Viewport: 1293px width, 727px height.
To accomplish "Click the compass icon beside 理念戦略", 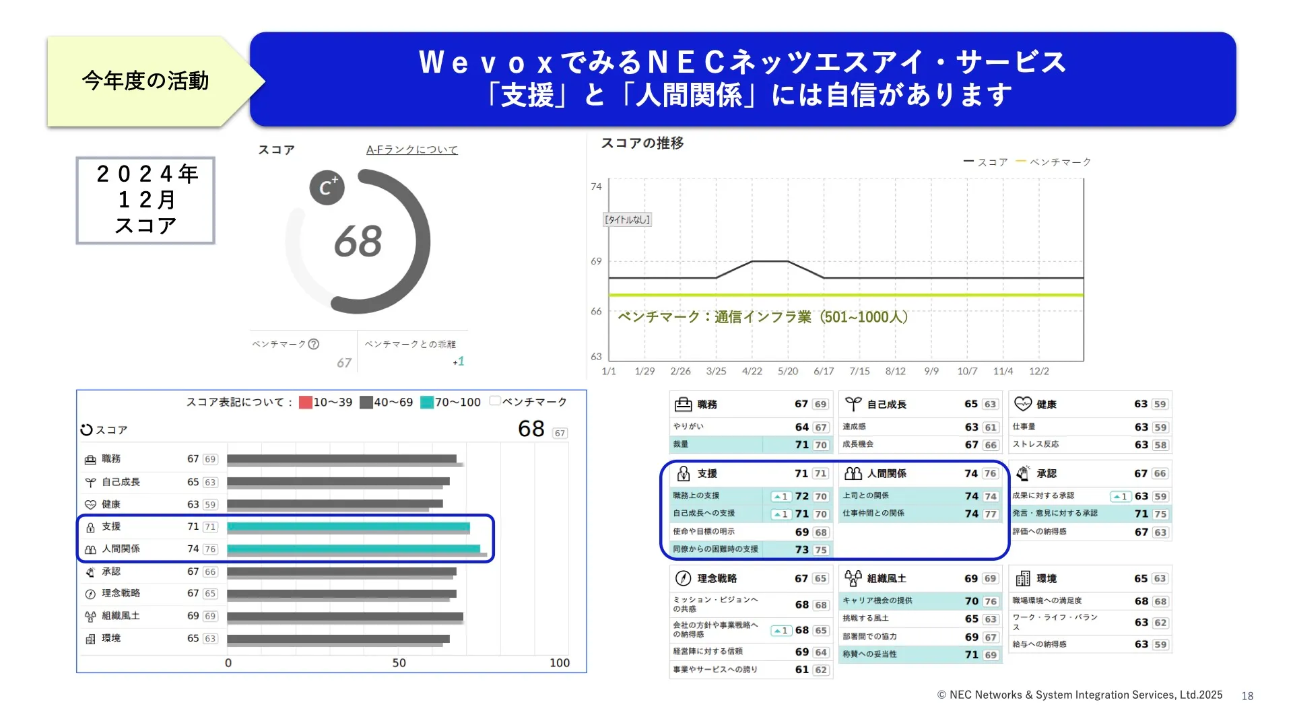I will (683, 578).
